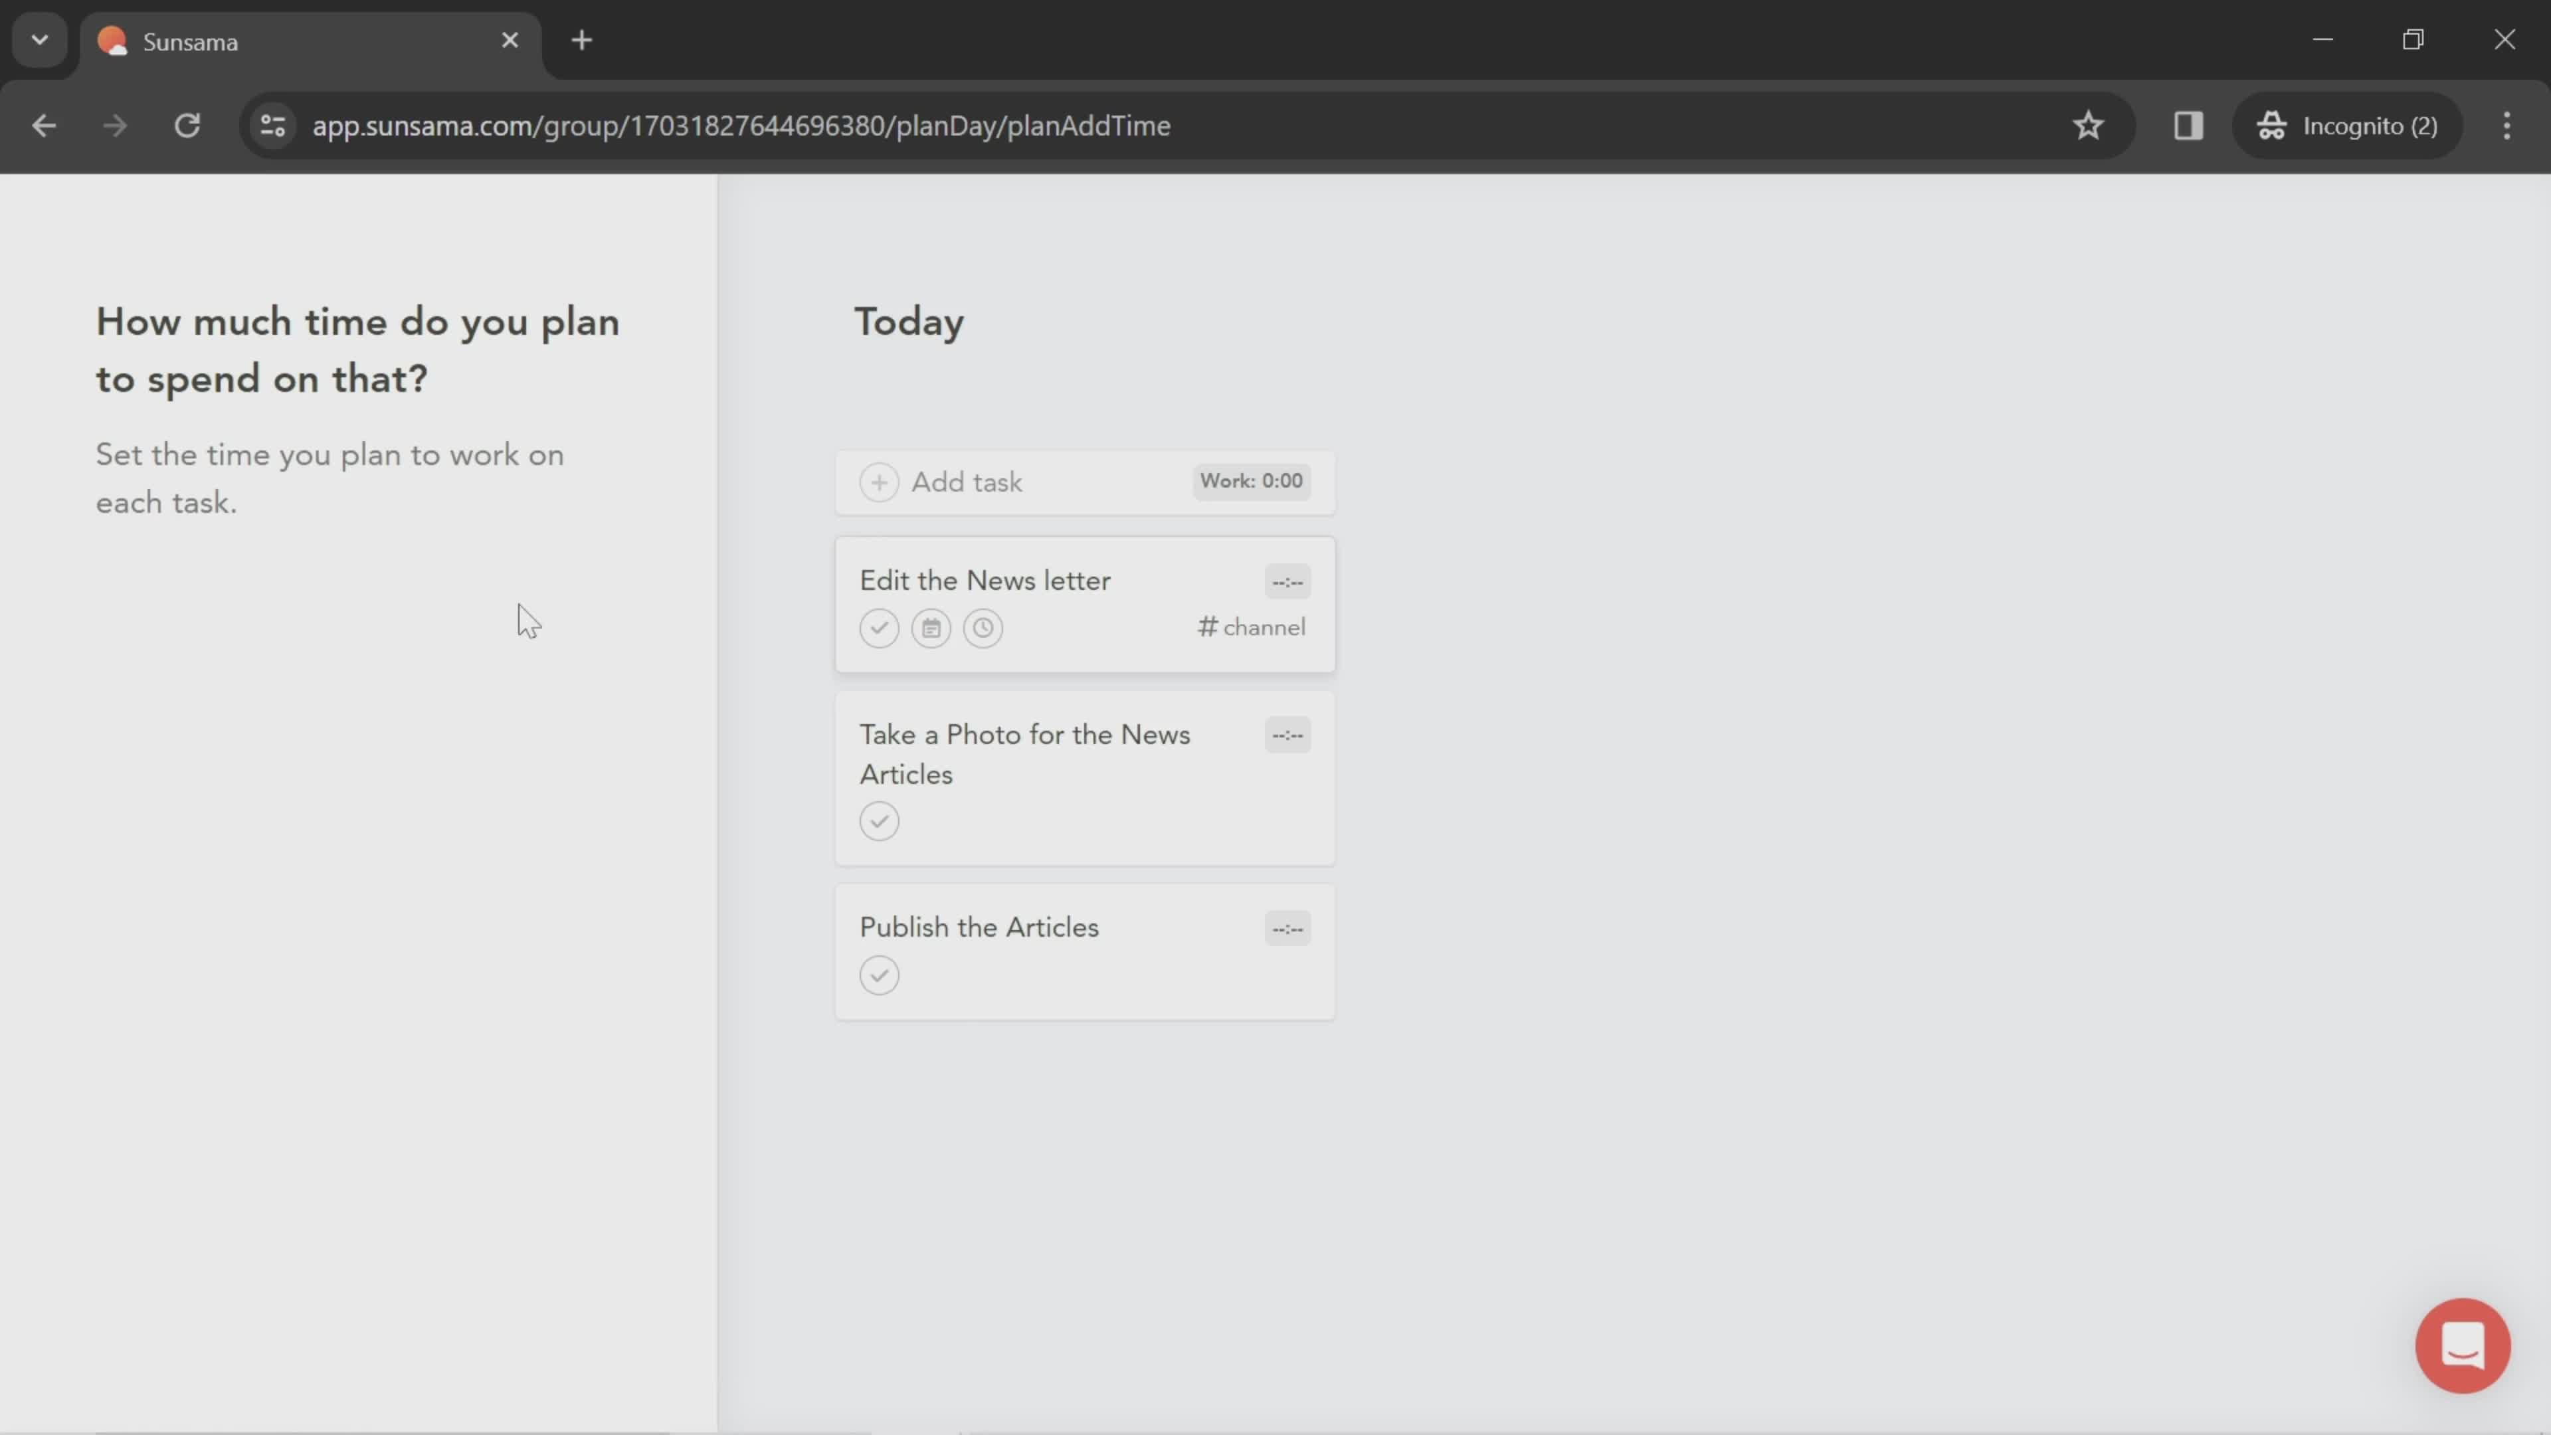Open 'Take a Photo for the News Articles' title
This screenshot has width=2551, height=1435.
1024,753
